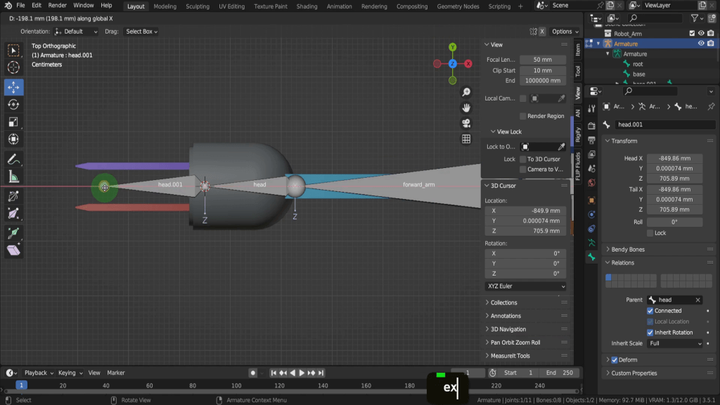Image resolution: width=720 pixels, height=405 pixels.
Task: Open the XYZ Euler rotation mode dropdown
Action: pyautogui.click(x=525, y=287)
